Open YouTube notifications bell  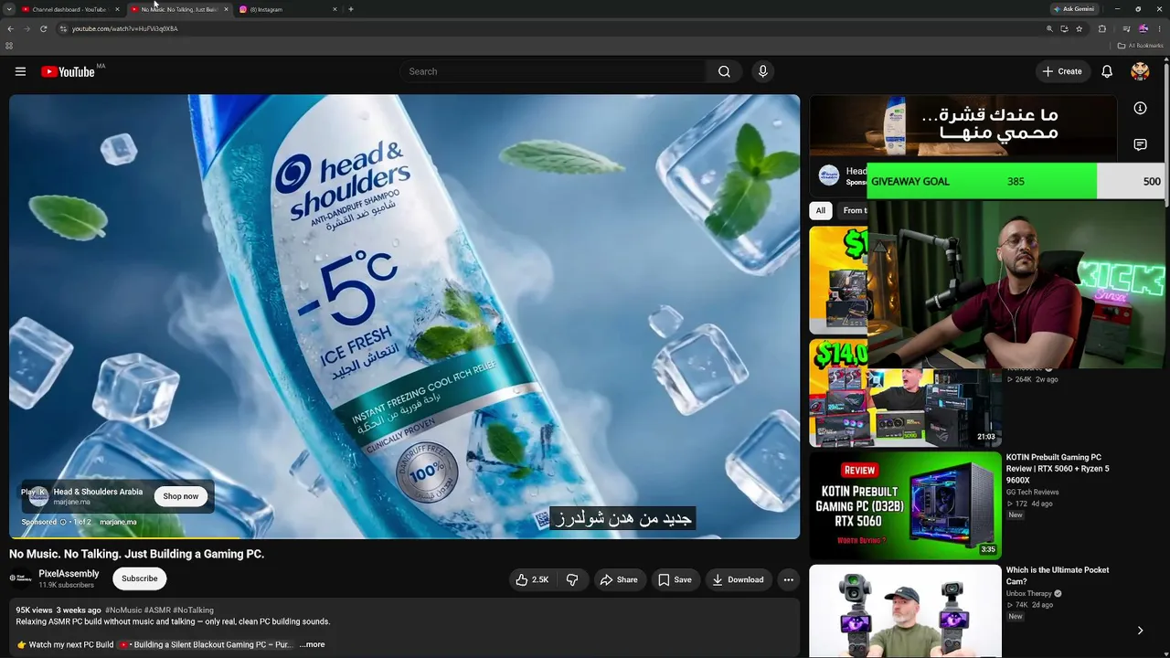point(1107,71)
